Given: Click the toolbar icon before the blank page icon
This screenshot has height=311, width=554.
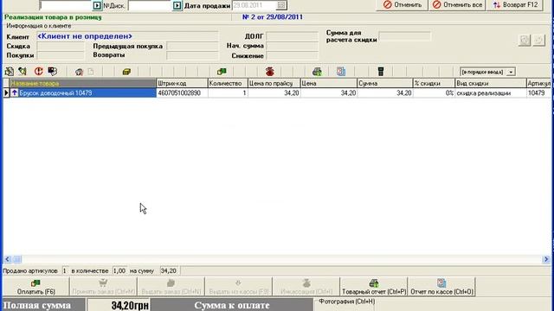Looking at the screenshot, I should (79, 72).
